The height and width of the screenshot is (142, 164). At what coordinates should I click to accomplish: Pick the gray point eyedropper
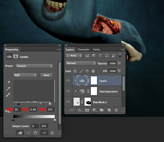pyautogui.click(x=8, y=89)
